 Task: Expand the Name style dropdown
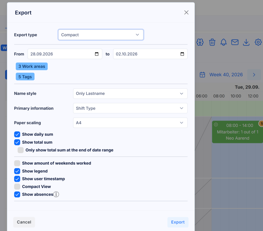(130, 93)
